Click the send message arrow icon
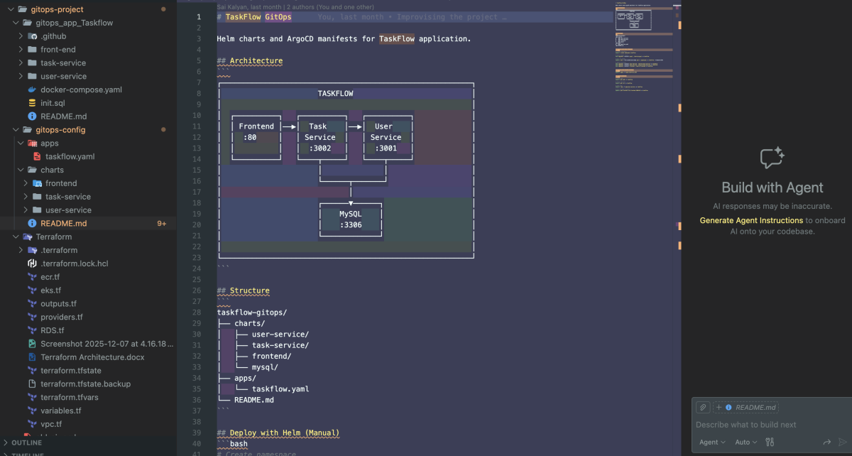Viewport: 852px width, 456px height. click(x=843, y=442)
